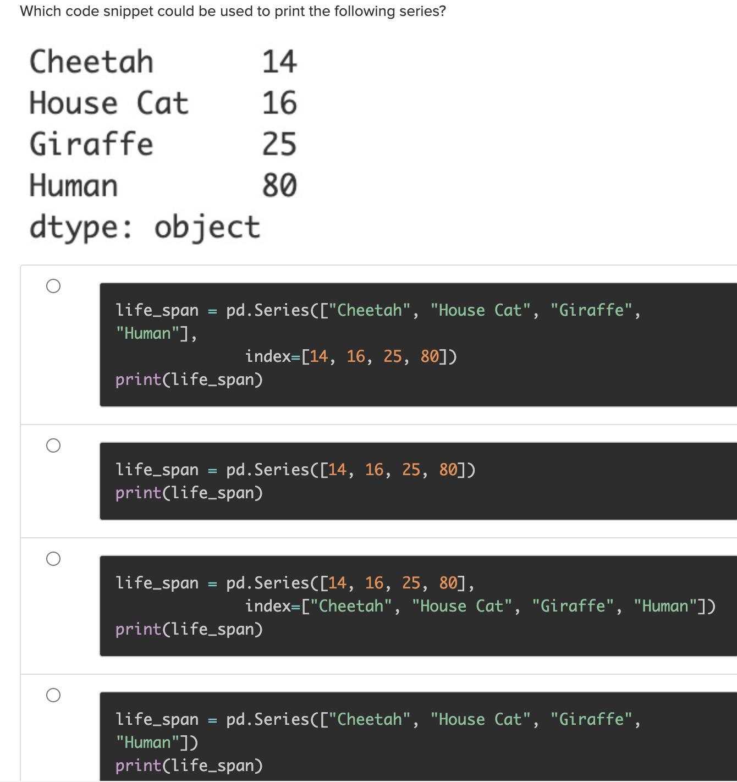737x782 pixels.
Task: Select radio option with animal names as index
Action: pyautogui.click(x=53, y=559)
